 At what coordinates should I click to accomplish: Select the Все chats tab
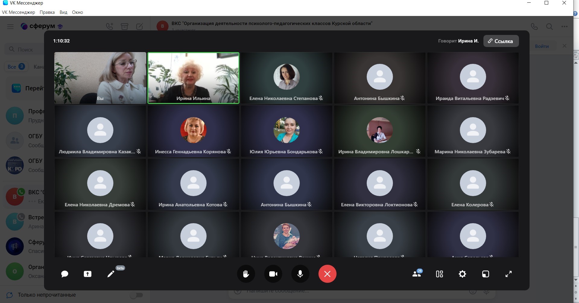(16, 67)
